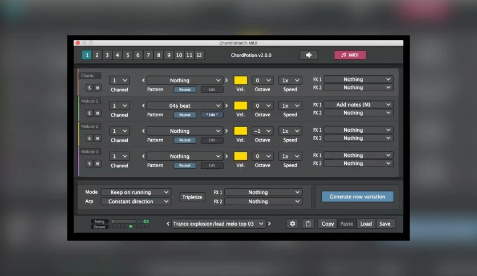Open the Melody 2 octave dropdown showing -1

(x=262, y=131)
